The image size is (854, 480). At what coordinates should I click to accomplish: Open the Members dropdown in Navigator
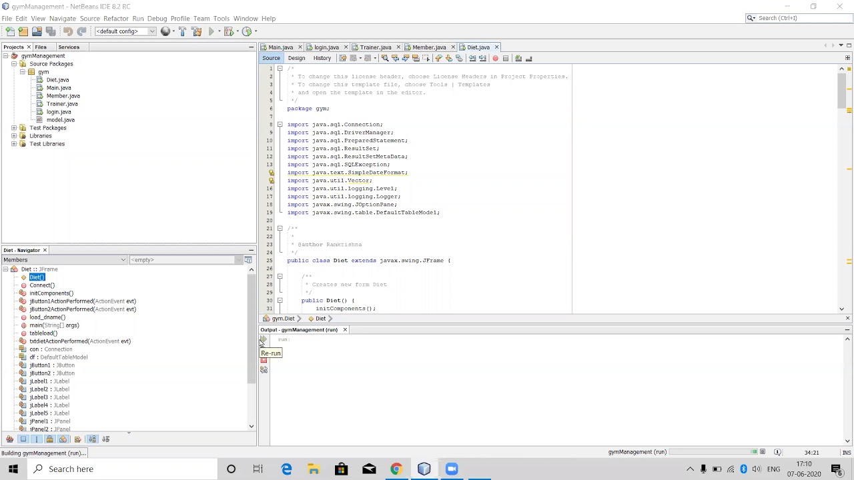click(x=64, y=260)
